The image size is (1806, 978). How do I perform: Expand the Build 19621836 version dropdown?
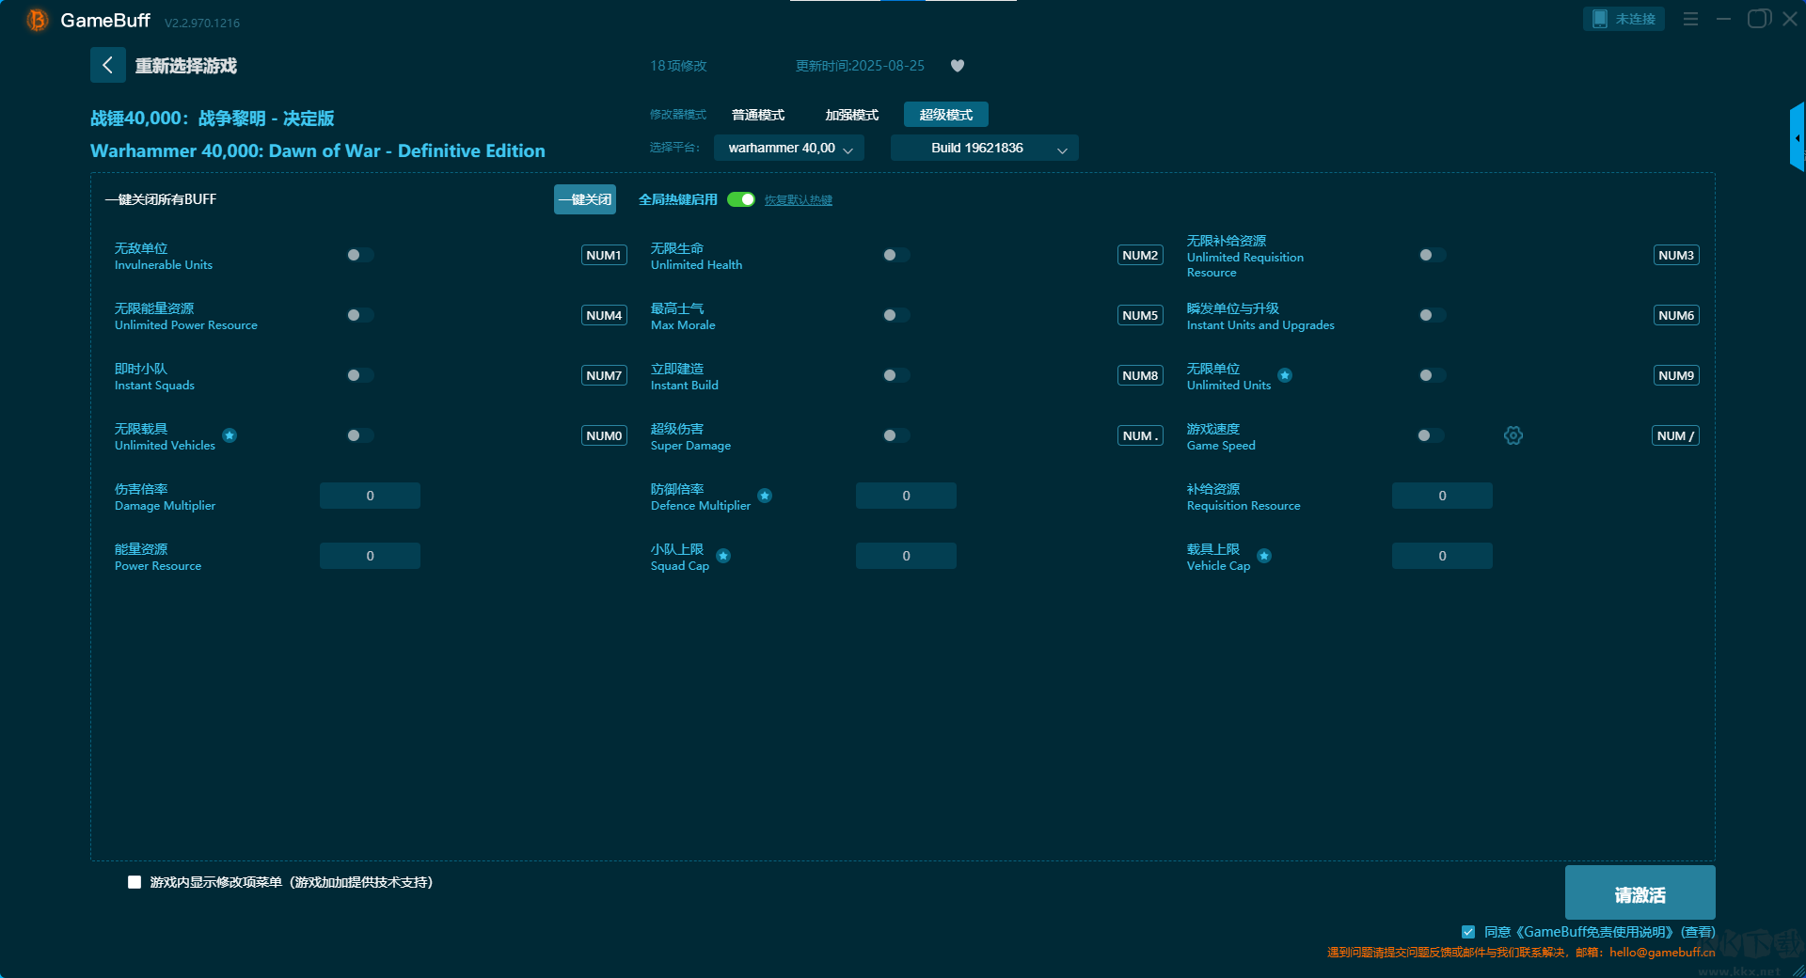[x=984, y=148]
